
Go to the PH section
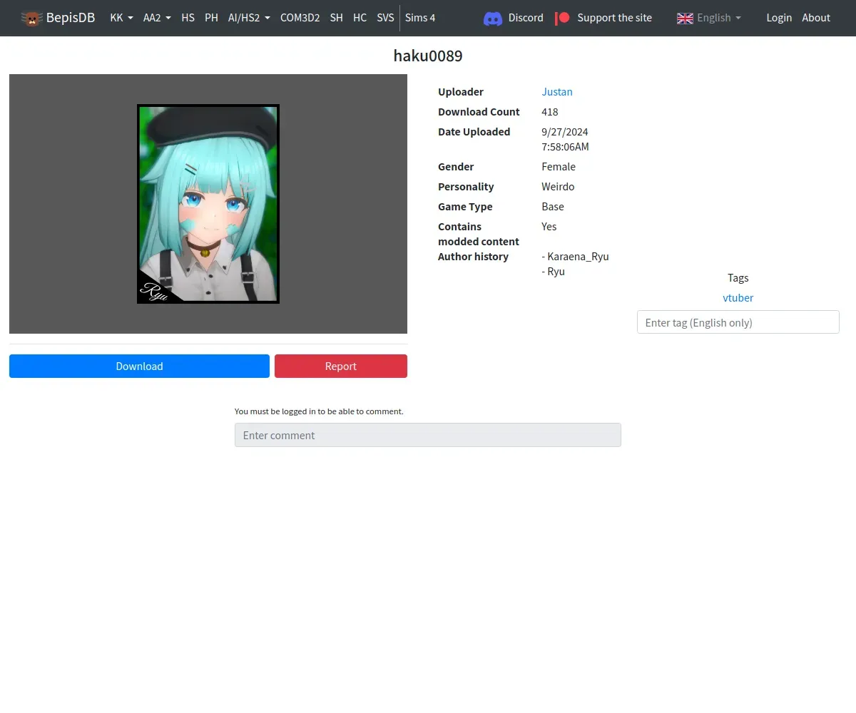[211, 18]
